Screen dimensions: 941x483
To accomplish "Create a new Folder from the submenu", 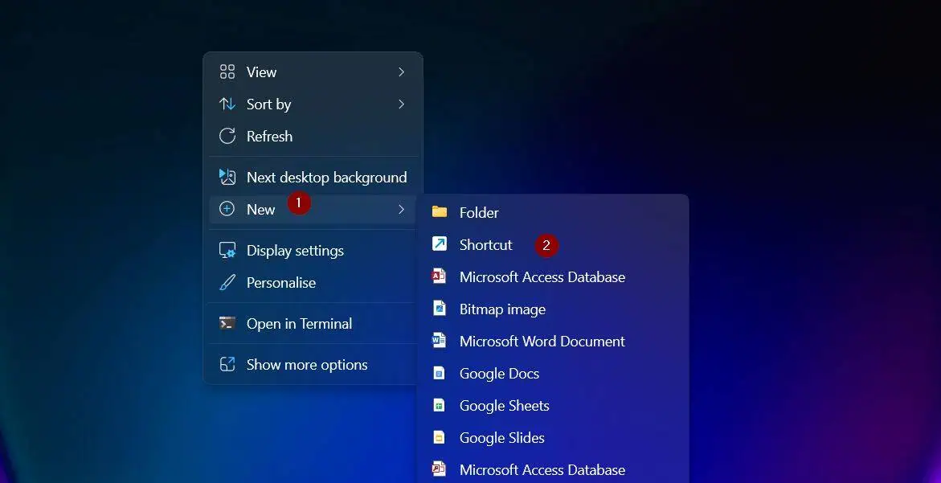I will tap(553, 212).
